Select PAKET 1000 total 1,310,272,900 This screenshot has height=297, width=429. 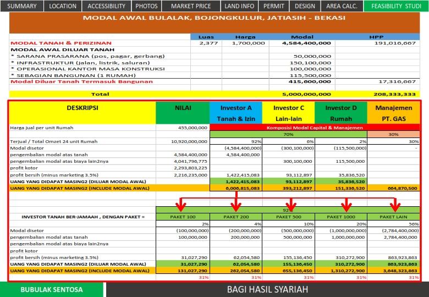348,271
